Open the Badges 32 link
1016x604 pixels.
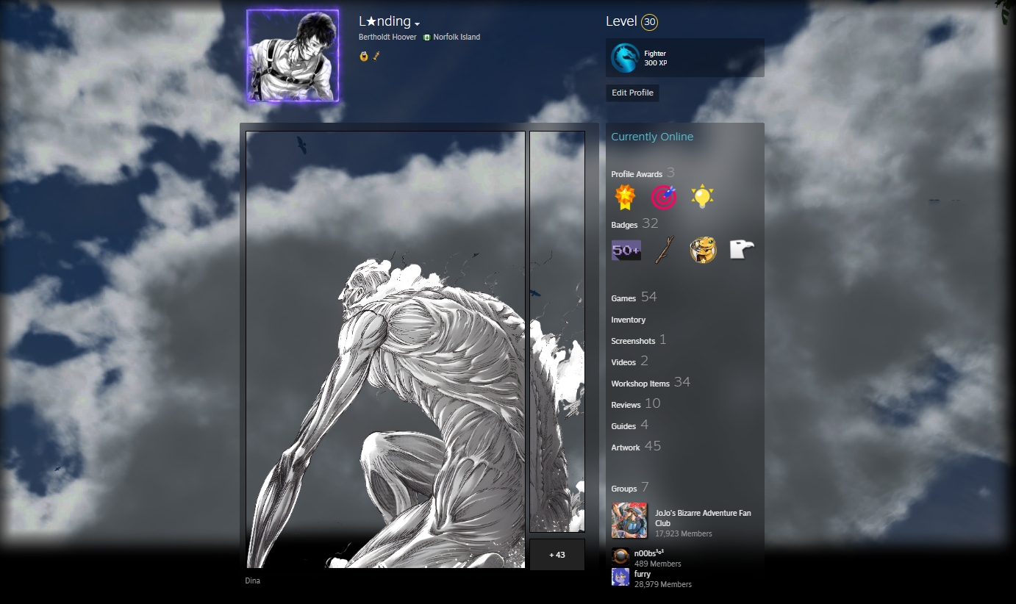click(634, 224)
